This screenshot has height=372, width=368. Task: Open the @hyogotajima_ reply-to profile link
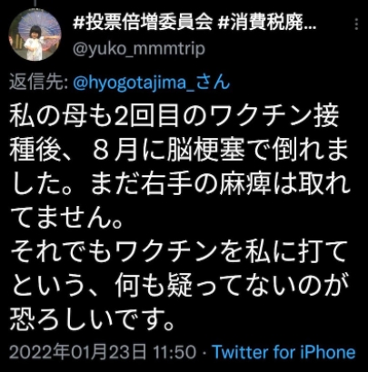tap(134, 82)
